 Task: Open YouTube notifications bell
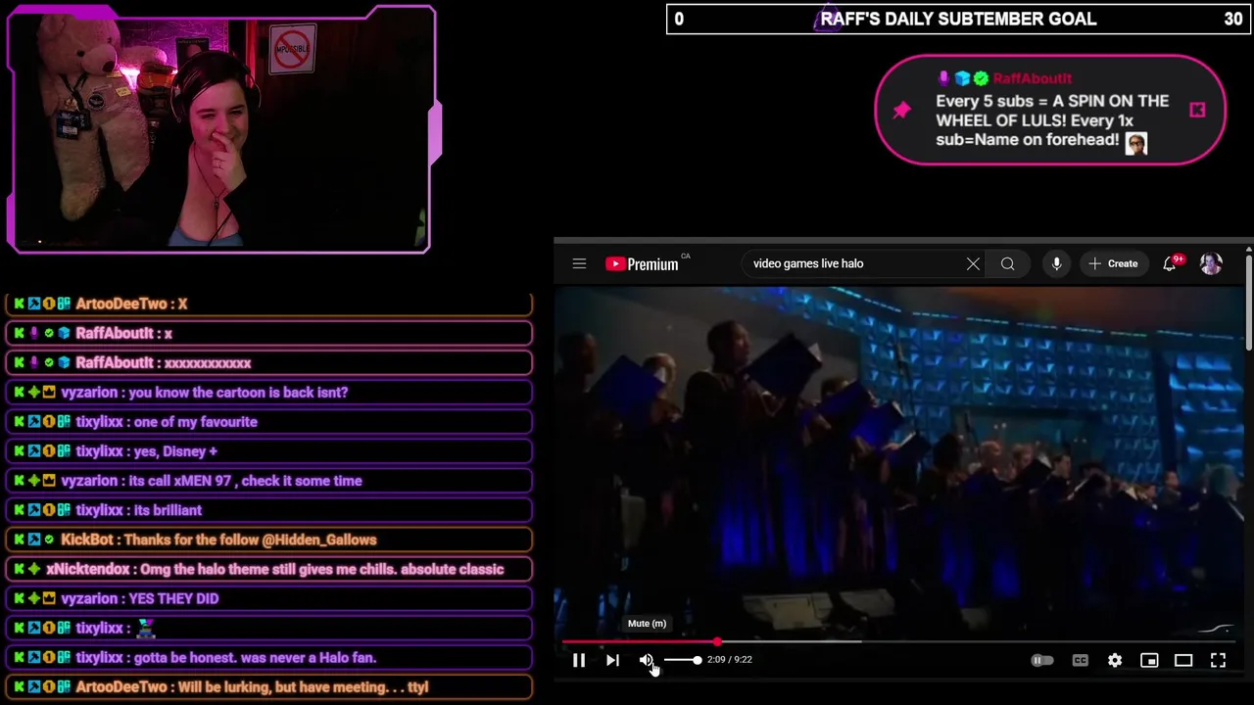click(x=1170, y=263)
